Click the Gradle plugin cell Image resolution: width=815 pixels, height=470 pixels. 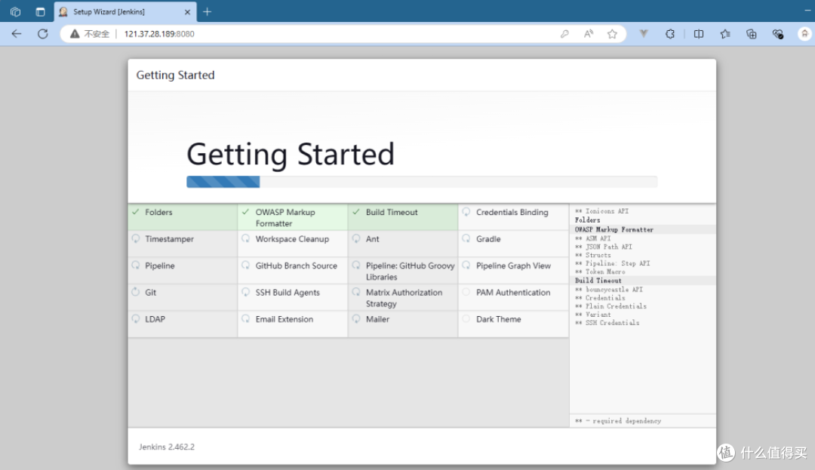pos(514,244)
